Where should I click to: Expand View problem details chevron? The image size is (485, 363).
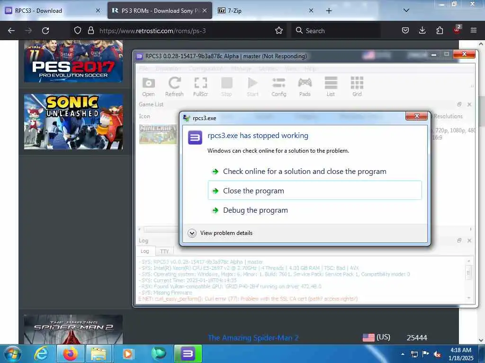point(192,233)
